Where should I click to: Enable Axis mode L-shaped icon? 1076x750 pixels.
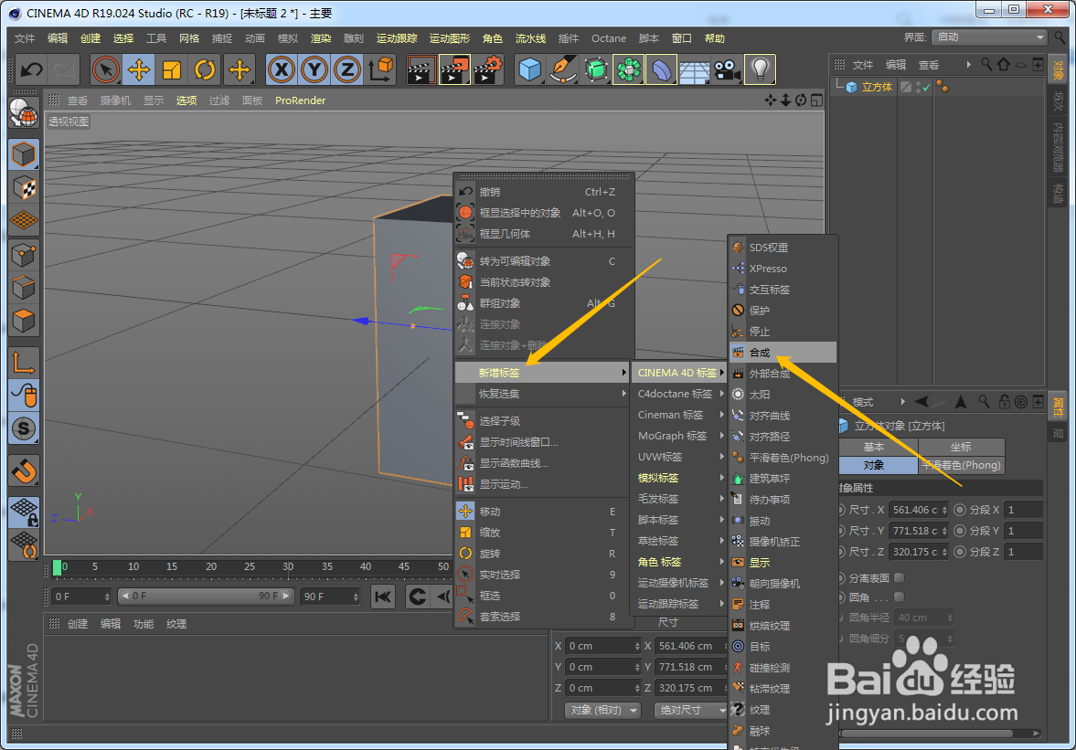(24, 363)
